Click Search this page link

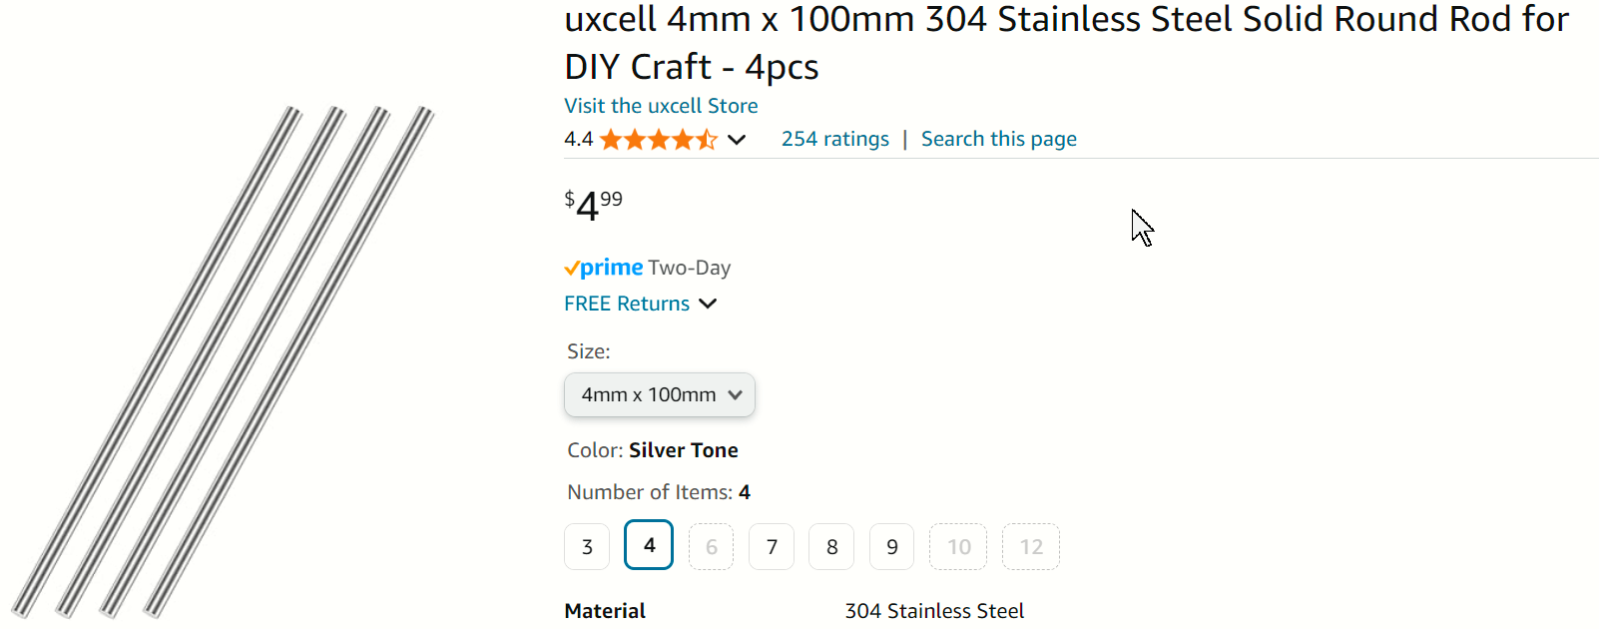998,139
